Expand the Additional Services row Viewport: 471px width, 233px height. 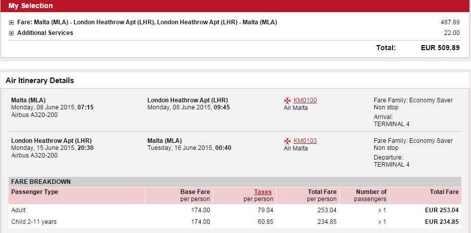tap(12, 33)
